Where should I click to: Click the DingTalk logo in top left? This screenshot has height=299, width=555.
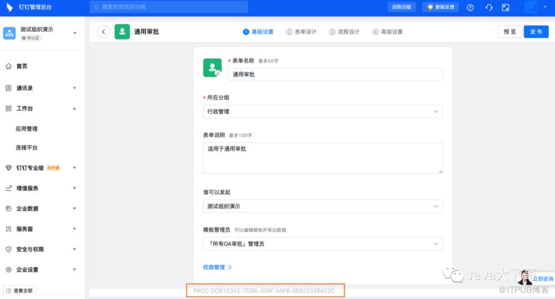coord(9,7)
